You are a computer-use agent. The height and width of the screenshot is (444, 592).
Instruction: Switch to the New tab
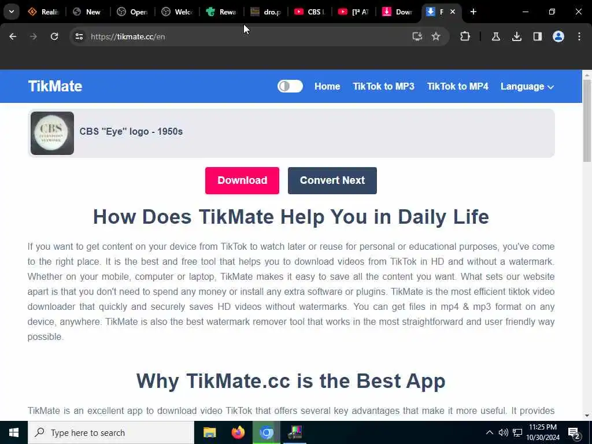(88, 12)
